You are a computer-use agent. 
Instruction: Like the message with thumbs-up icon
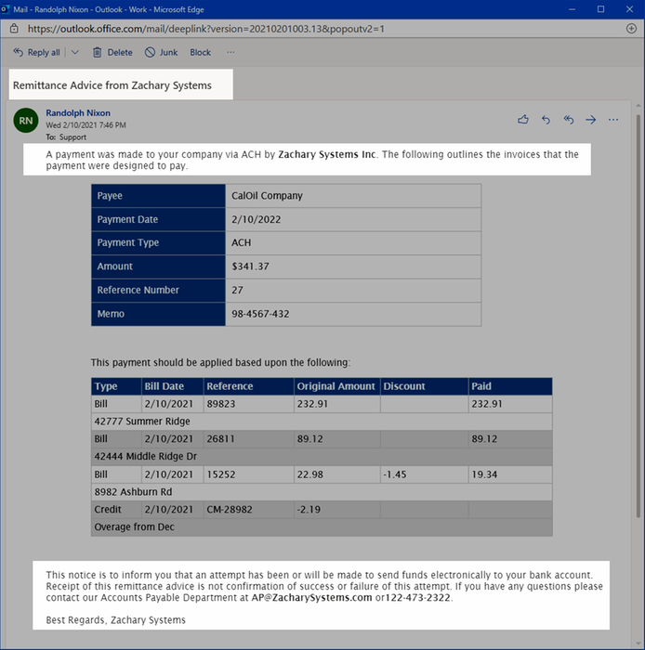click(523, 120)
